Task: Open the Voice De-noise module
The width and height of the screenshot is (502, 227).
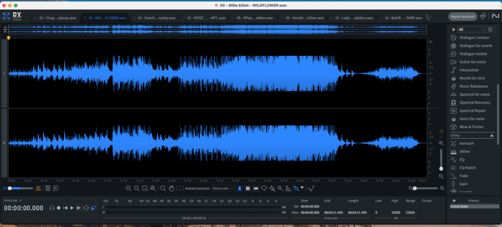Action: click(x=467, y=119)
